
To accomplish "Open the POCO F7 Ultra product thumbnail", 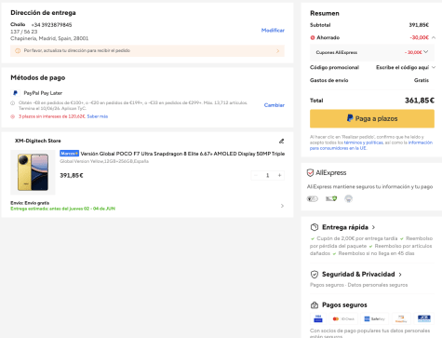I will [x=33, y=172].
